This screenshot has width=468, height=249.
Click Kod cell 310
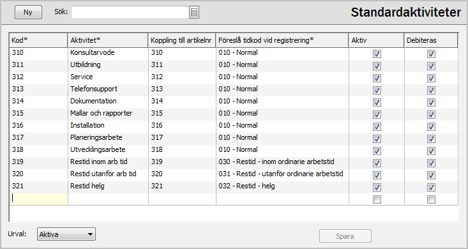tap(39, 53)
